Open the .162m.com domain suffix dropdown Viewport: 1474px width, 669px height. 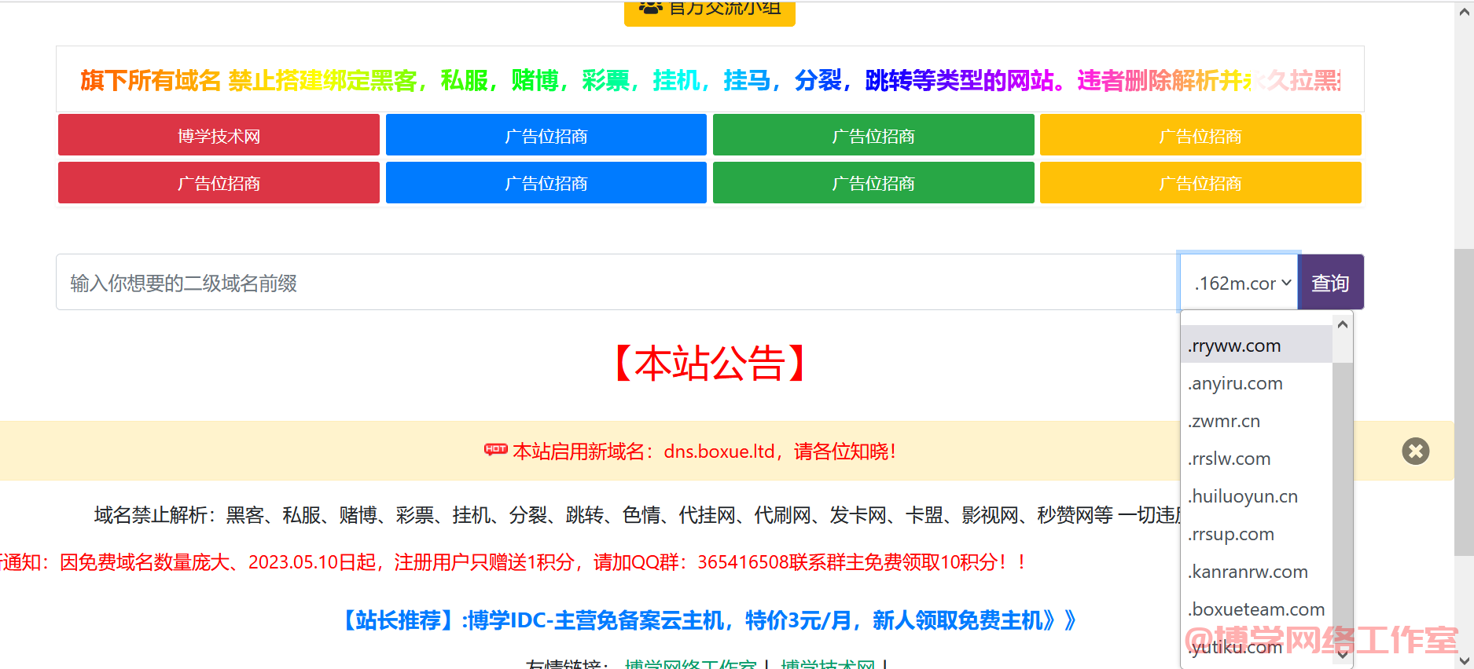[1239, 283]
